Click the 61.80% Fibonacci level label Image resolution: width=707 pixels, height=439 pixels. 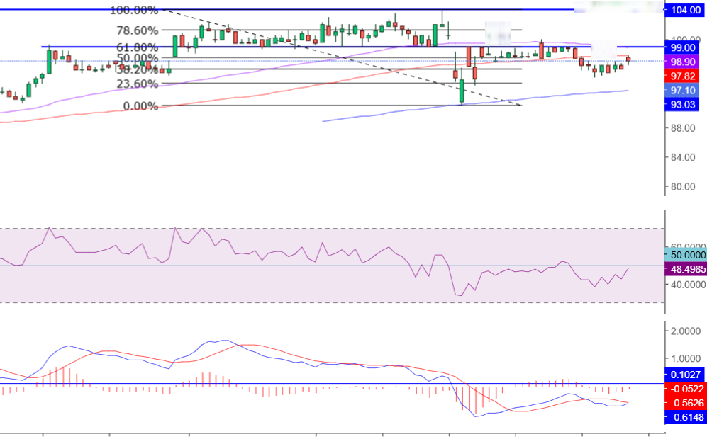(137, 47)
